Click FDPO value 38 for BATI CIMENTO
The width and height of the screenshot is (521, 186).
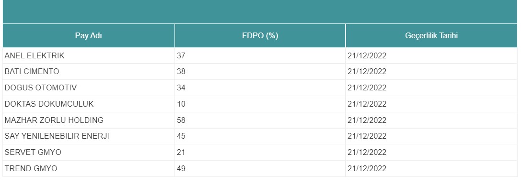pos(181,72)
